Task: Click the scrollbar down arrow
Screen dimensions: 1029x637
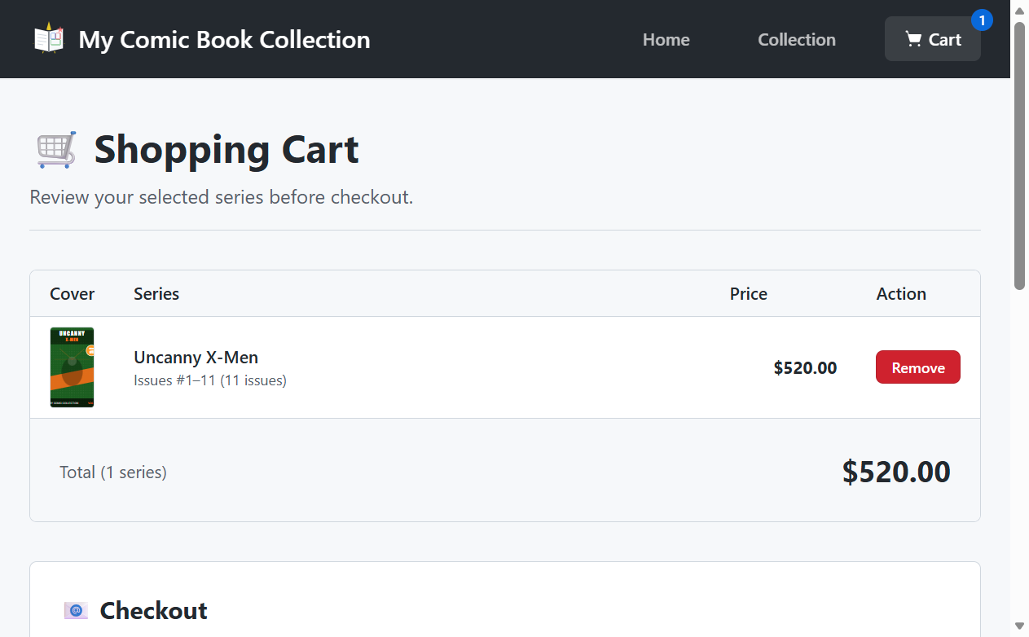Action: pyautogui.click(x=1019, y=626)
